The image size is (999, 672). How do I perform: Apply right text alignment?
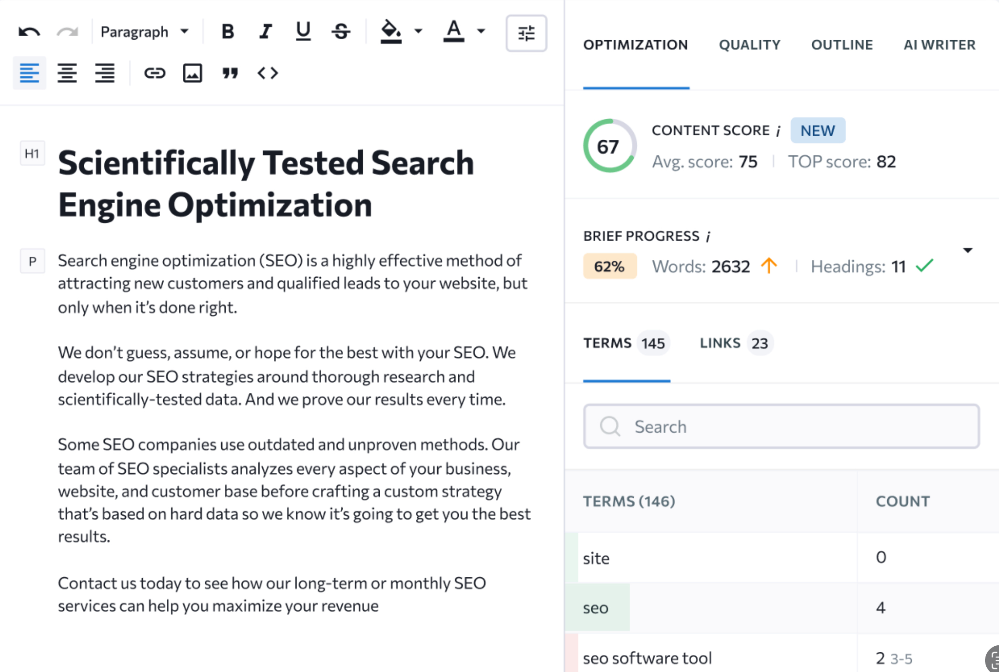tap(105, 73)
